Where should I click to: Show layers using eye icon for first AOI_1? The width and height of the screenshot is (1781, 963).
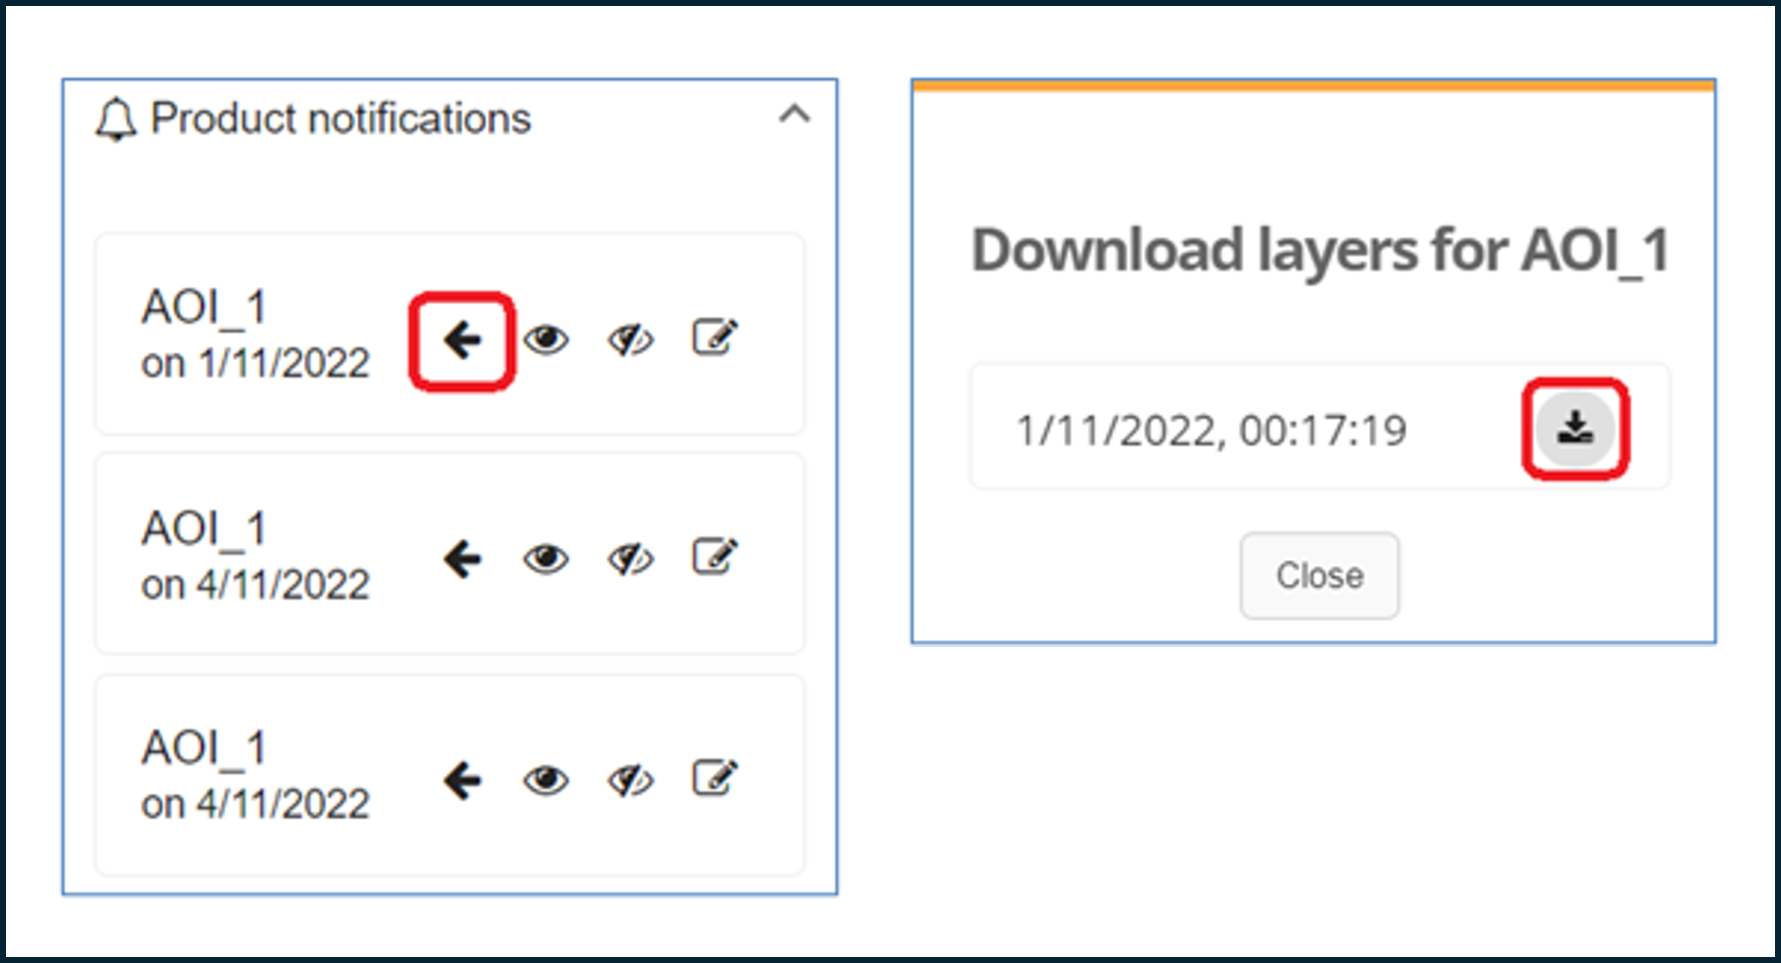click(546, 339)
